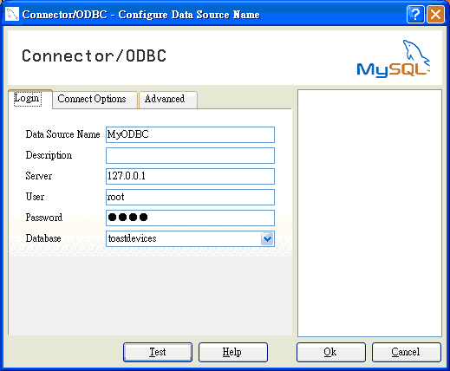Screen dimensions: 450x371
Task: Click the Test button
Action: tap(158, 352)
